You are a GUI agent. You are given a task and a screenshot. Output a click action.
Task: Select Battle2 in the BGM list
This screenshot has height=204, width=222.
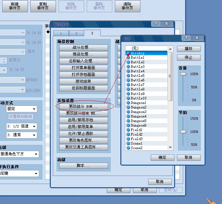(x=147, y=62)
